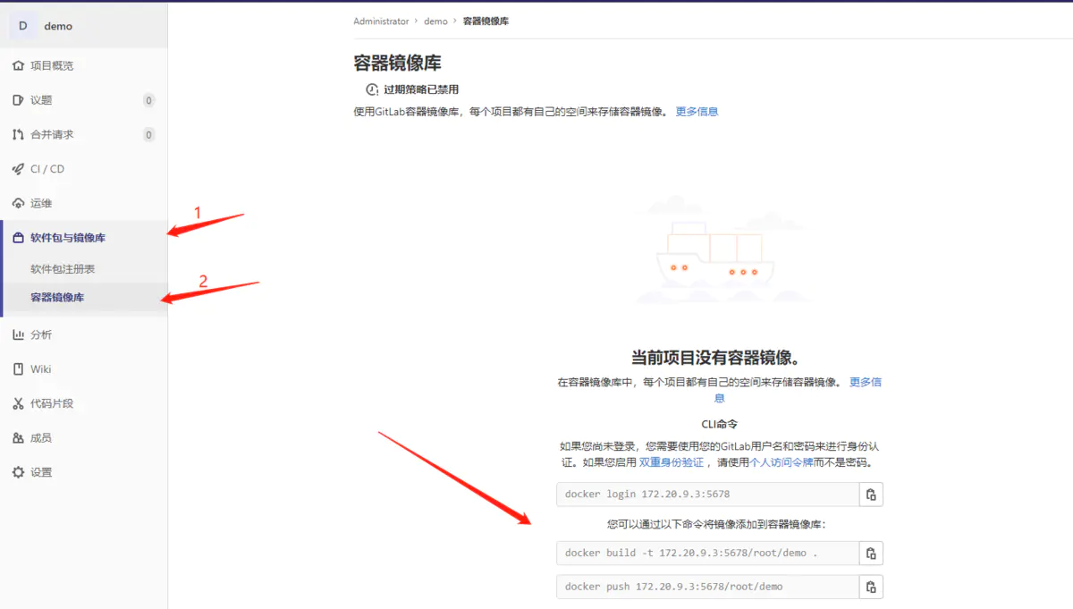Image resolution: width=1073 pixels, height=609 pixels.
Task: Click the demo project avatar D
Action: pyautogui.click(x=22, y=26)
